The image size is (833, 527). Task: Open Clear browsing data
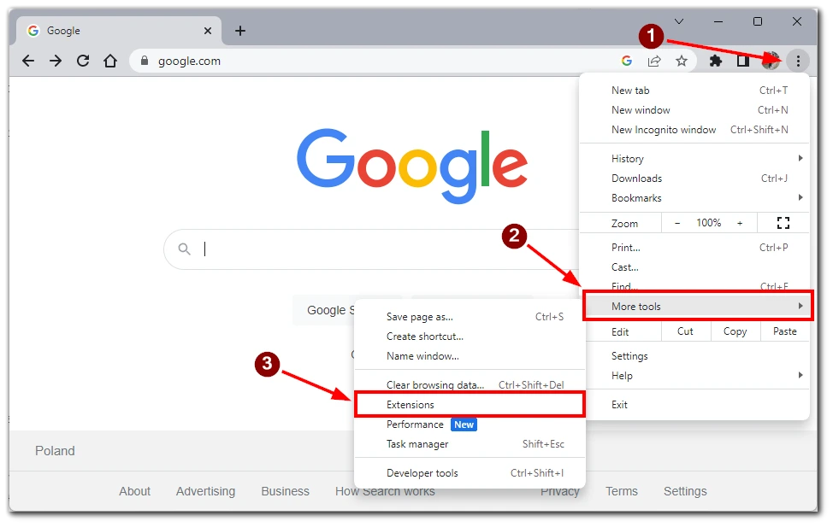pyautogui.click(x=470, y=384)
